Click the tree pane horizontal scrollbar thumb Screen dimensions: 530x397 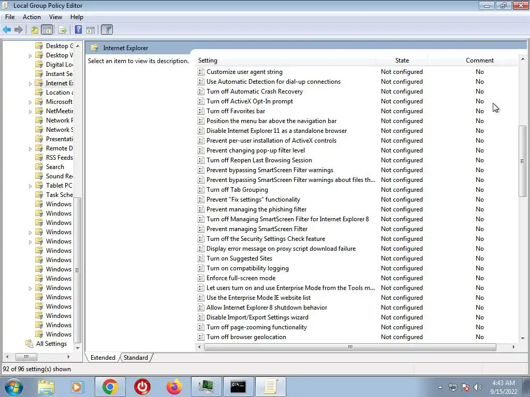[26, 357]
